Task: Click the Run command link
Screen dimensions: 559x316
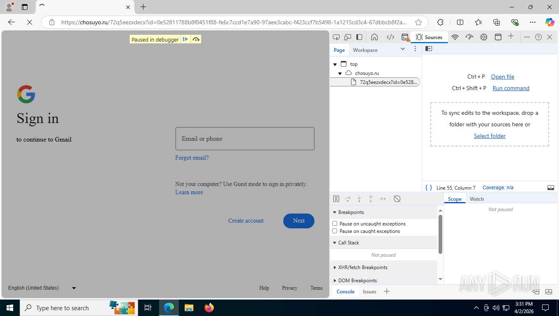Action: click(x=511, y=88)
